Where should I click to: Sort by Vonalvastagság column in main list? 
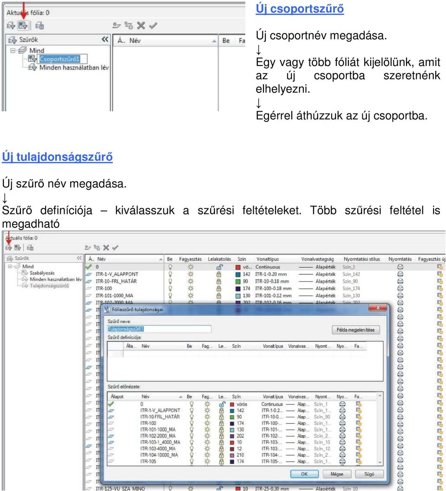317,259
